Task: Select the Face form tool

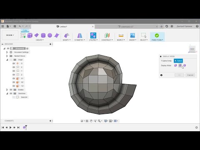Action: point(57,35)
